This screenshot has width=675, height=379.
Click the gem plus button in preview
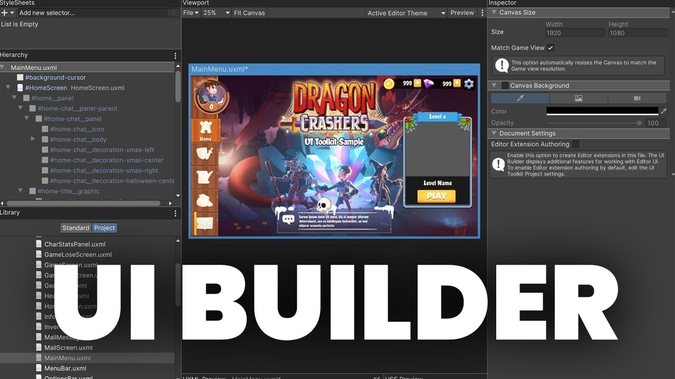tap(457, 83)
